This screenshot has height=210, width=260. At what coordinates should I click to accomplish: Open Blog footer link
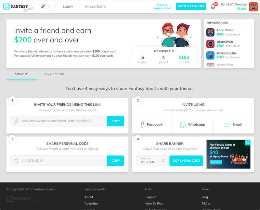(x=205, y=197)
